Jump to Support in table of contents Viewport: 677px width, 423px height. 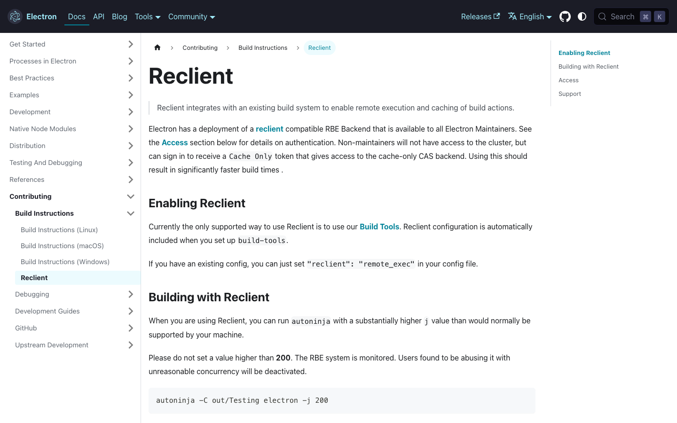click(570, 94)
